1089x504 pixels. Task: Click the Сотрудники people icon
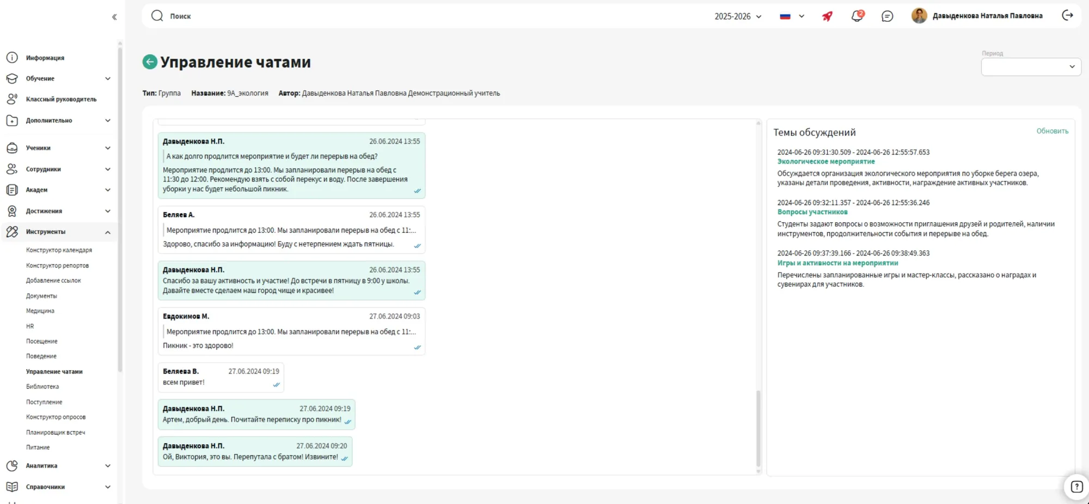pos(12,169)
